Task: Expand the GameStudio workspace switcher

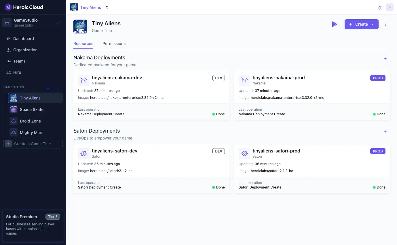Action: coord(59,22)
